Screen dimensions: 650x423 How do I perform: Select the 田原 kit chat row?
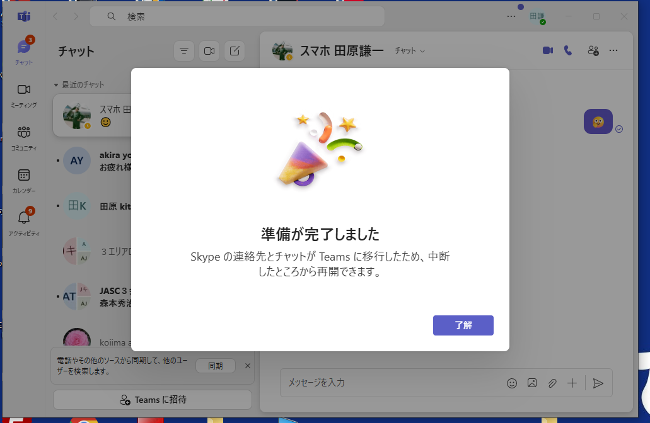point(93,206)
